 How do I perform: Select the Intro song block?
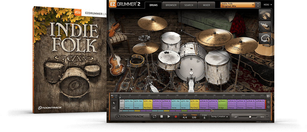tap(122, 104)
